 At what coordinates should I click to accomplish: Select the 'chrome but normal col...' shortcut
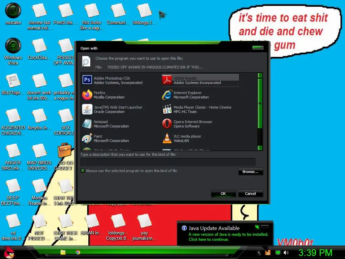coord(39,17)
